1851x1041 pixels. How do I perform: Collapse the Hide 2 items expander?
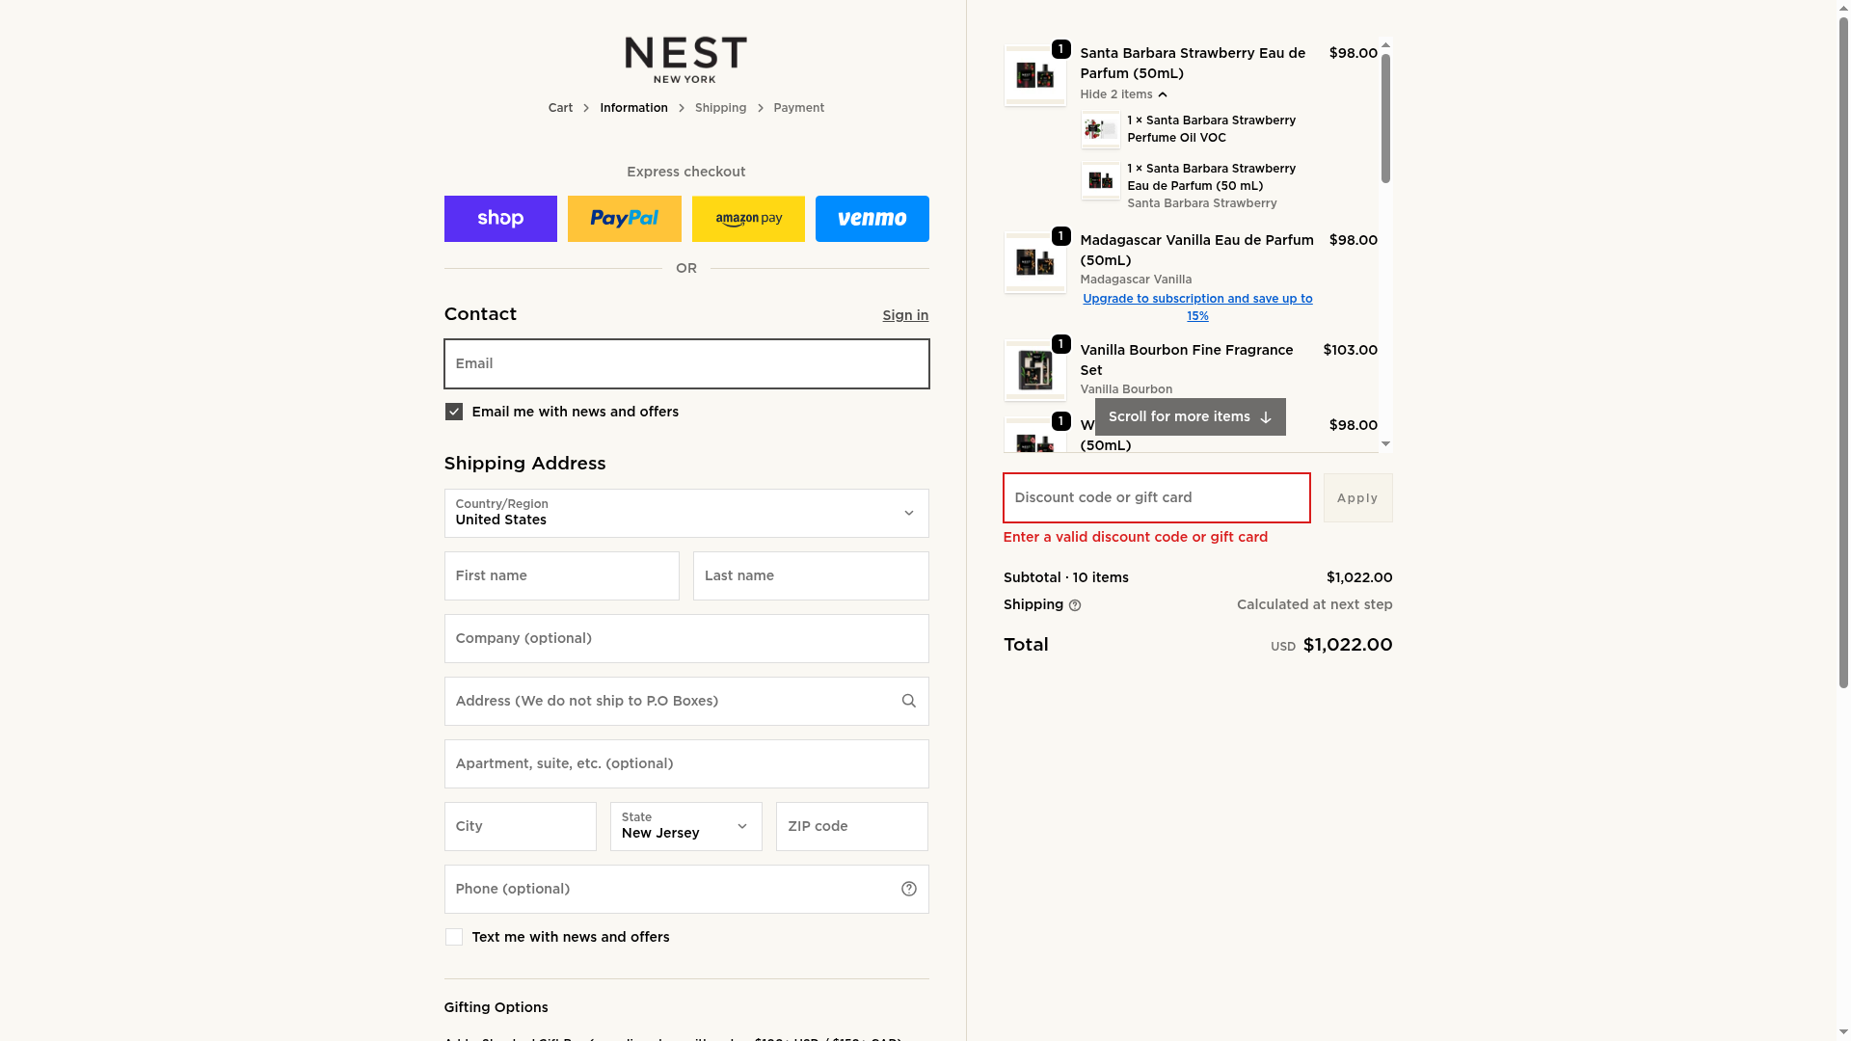[x=1124, y=94]
